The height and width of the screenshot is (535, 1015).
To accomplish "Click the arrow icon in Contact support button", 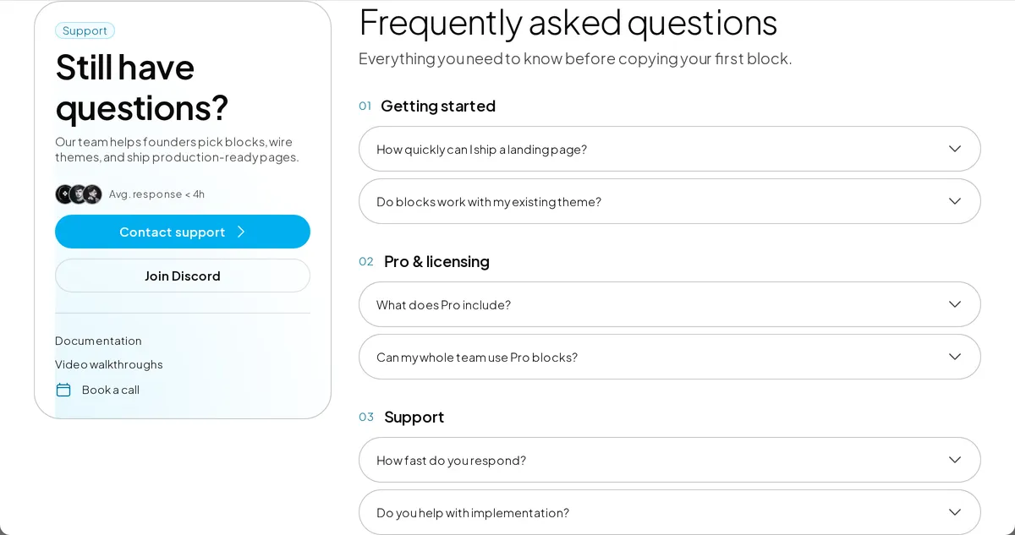I will [240, 232].
